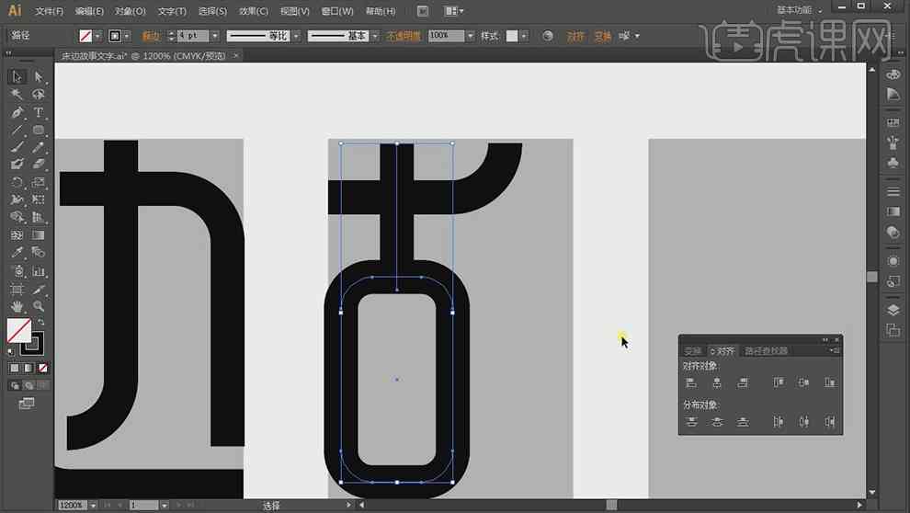This screenshot has width=910, height=513.
Task: Click the Change Screen Mode icon
Action: tap(26, 404)
